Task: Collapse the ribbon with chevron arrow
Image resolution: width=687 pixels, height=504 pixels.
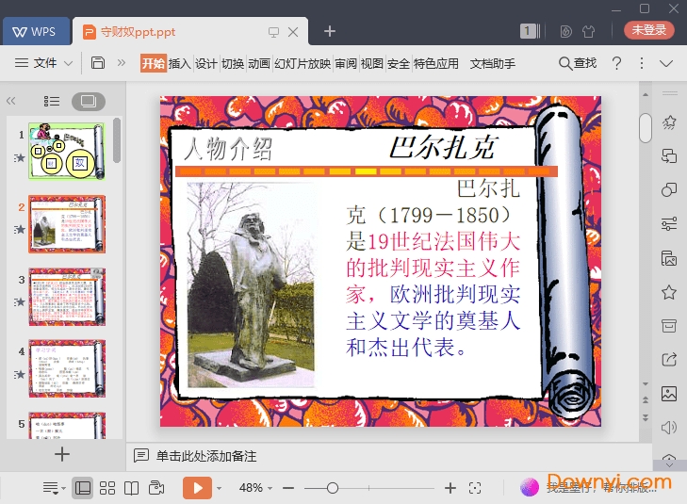Action: [666, 64]
